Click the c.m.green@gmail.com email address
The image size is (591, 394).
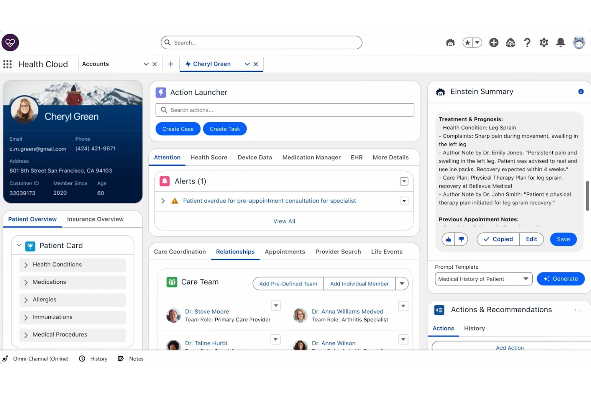(x=38, y=149)
